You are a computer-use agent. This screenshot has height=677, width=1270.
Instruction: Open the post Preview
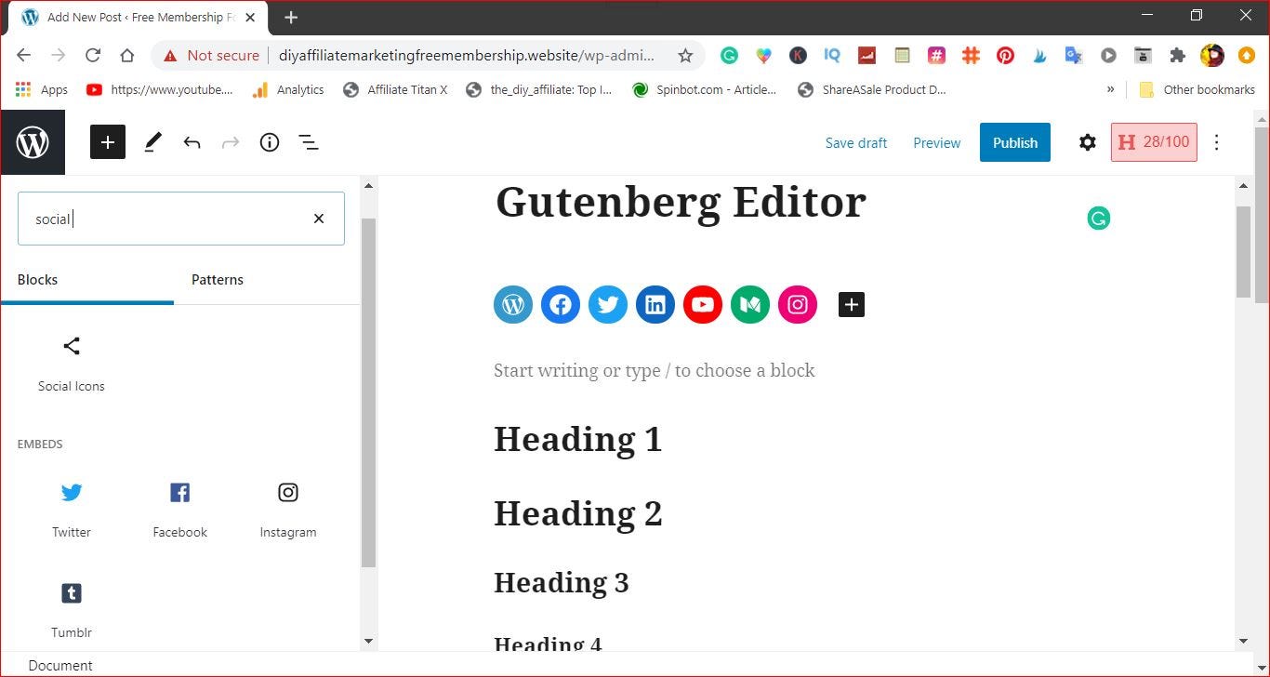[936, 142]
